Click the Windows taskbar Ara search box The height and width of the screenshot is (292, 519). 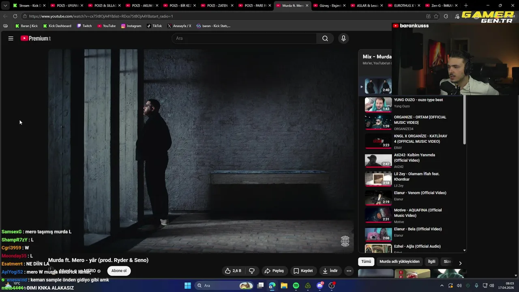[224, 286]
